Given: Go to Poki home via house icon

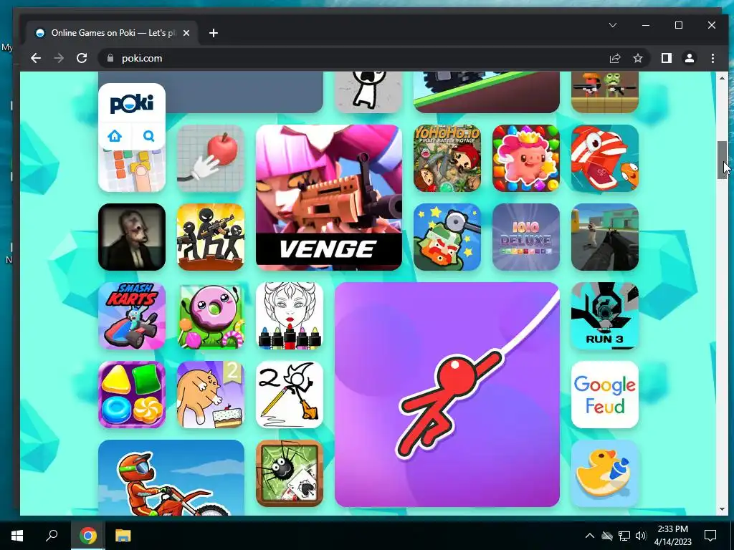Looking at the screenshot, I should 115,136.
